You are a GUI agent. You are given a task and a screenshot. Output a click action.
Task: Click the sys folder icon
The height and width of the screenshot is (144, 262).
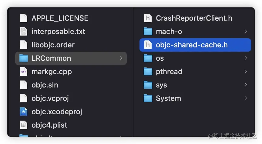tap(148, 85)
